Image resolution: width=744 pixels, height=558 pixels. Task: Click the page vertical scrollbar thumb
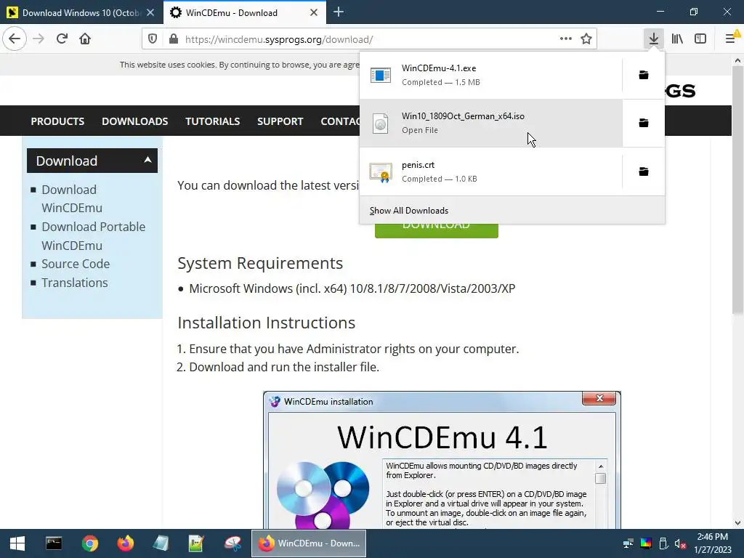(x=737, y=190)
